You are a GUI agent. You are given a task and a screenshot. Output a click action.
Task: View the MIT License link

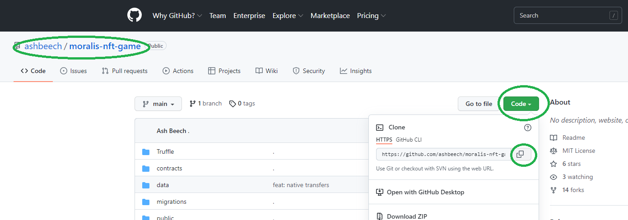578,151
